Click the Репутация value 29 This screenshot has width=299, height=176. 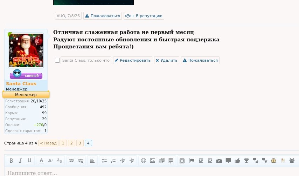click(x=44, y=119)
